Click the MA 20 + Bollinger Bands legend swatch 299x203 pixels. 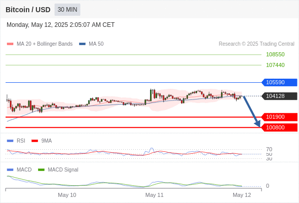(10, 44)
